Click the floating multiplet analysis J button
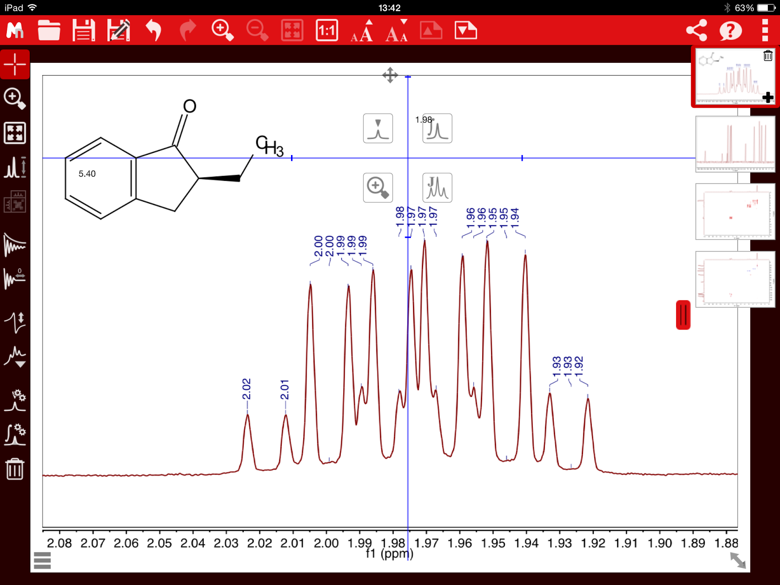 coord(436,187)
